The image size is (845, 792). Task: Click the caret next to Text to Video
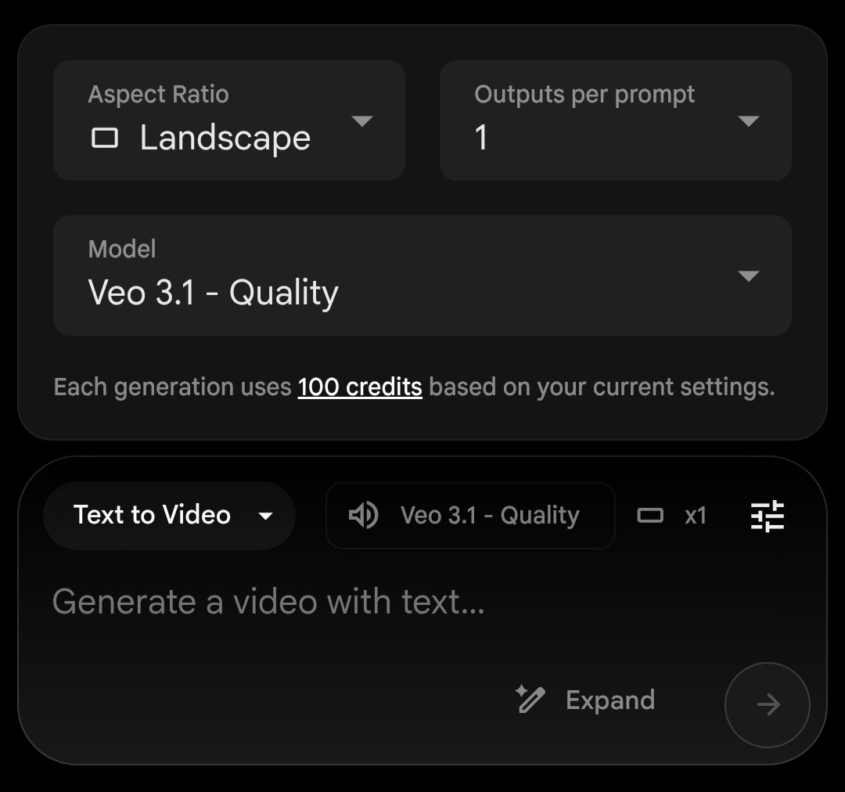[265, 516]
